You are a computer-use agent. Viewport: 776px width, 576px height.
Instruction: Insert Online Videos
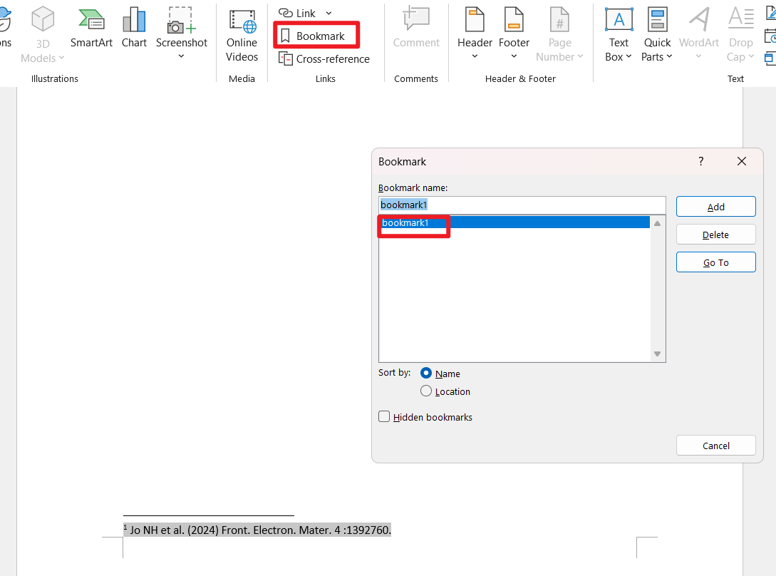click(242, 36)
